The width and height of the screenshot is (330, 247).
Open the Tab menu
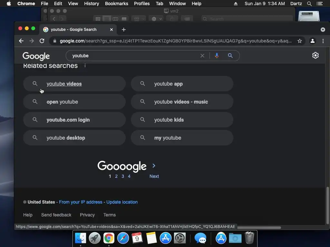coord(159,4)
